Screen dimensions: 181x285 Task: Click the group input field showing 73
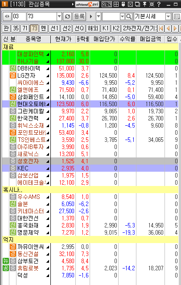click(x=42, y=17)
